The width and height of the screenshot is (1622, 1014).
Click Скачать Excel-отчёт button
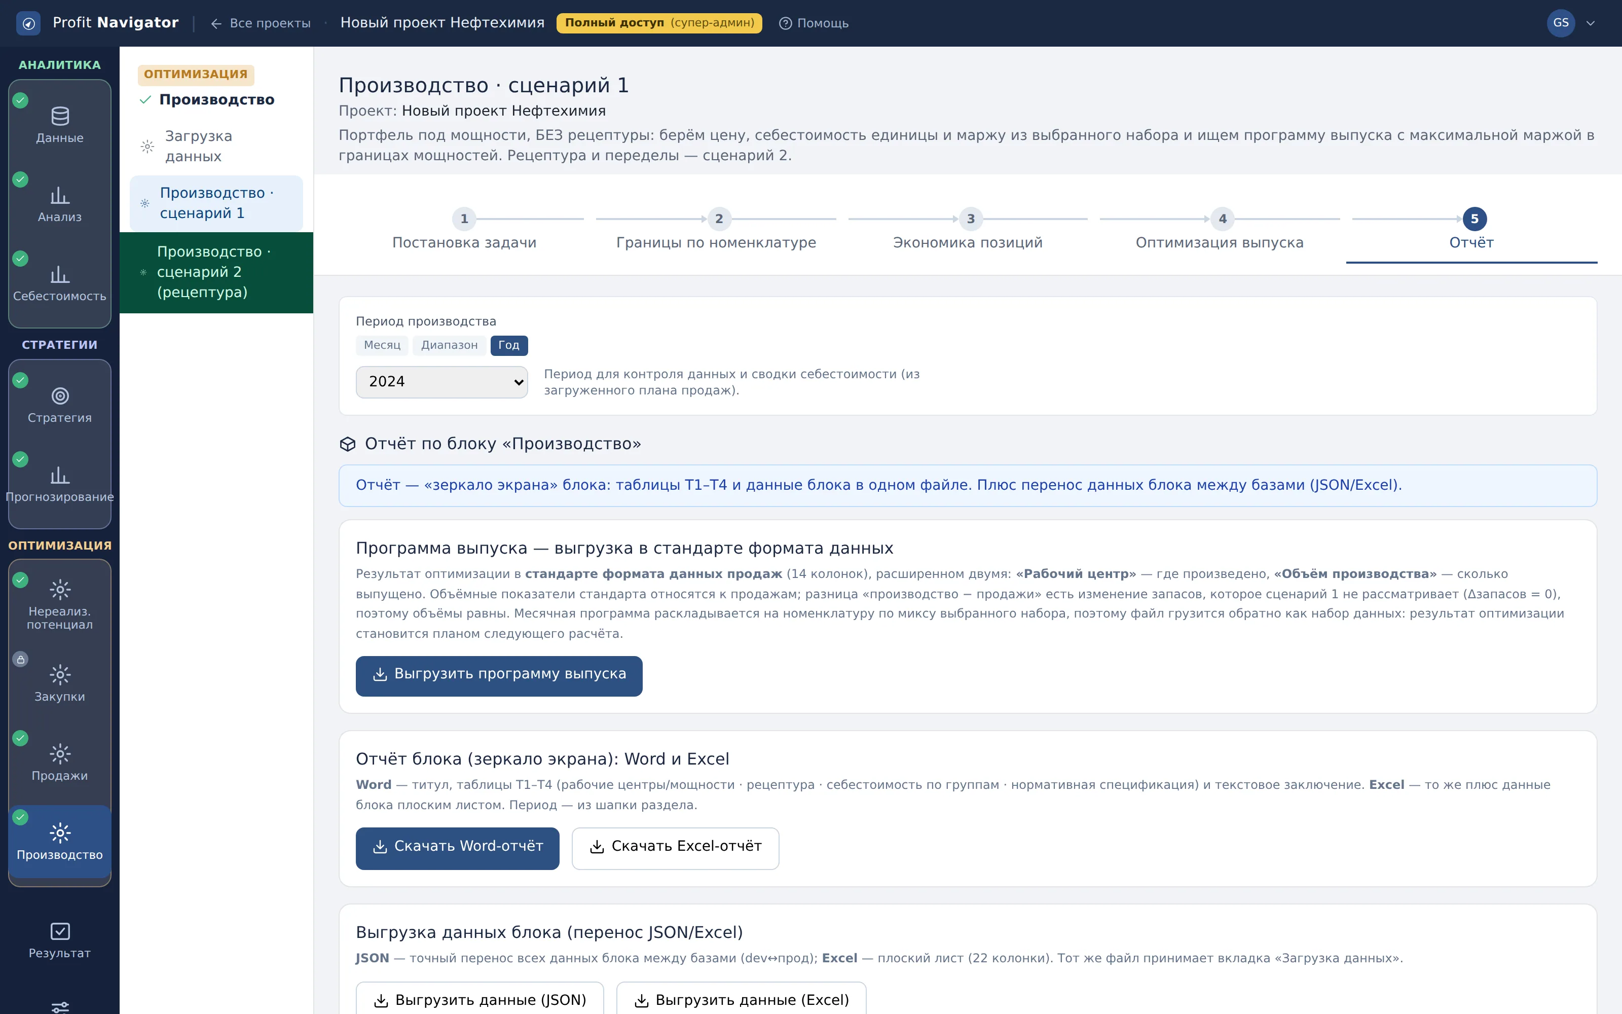pyautogui.click(x=675, y=848)
